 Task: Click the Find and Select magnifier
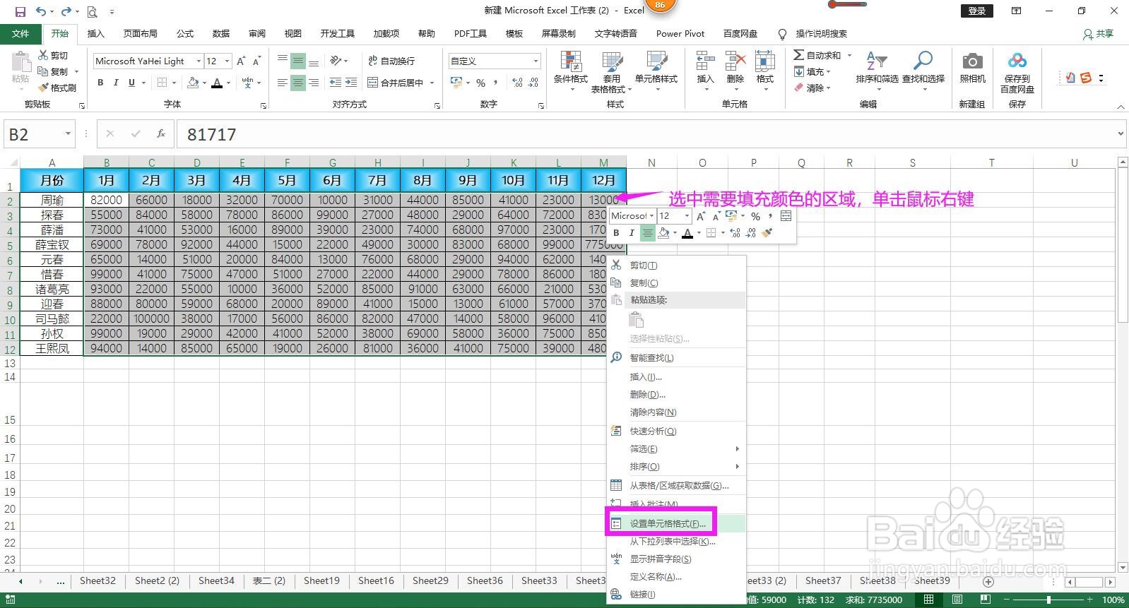pos(923,61)
